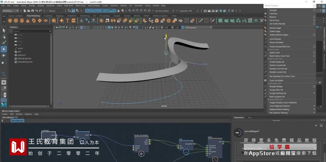Screen dimensions: 326x162
Task: Create a polygon cylinder from the shelf
Action: coord(22,20)
